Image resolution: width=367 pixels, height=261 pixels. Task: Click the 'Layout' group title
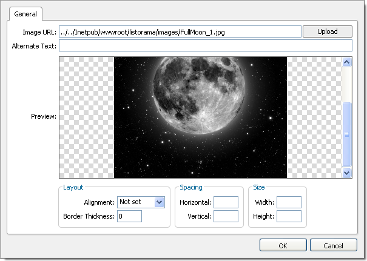pyautogui.click(x=73, y=187)
